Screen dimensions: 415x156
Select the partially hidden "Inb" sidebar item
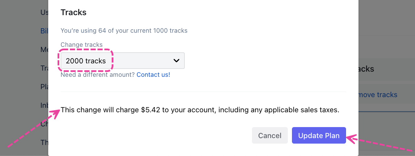44,105
